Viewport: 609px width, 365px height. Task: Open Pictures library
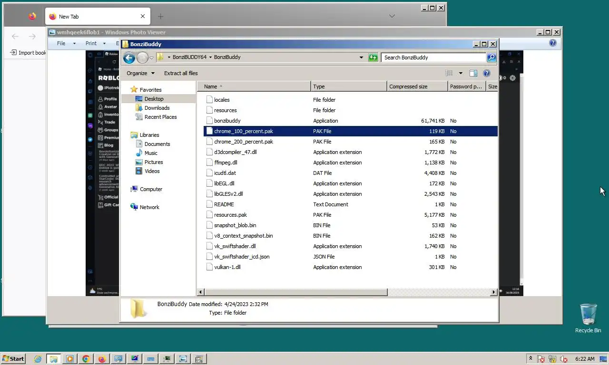(154, 162)
